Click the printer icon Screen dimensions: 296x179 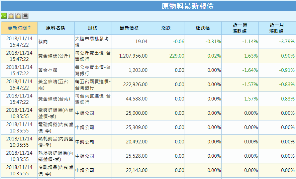click(x=25, y=16)
